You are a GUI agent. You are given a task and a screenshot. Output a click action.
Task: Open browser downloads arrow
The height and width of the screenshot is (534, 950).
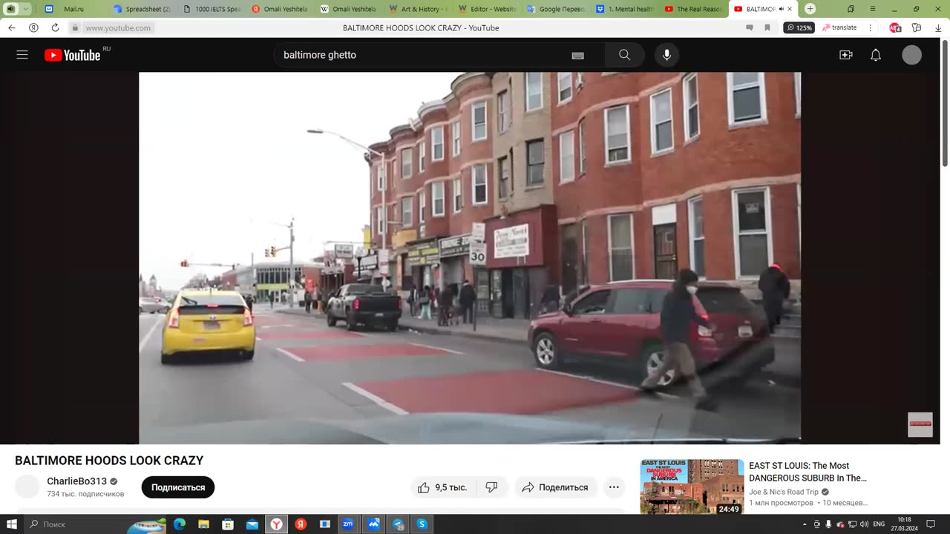pyautogui.click(x=938, y=27)
